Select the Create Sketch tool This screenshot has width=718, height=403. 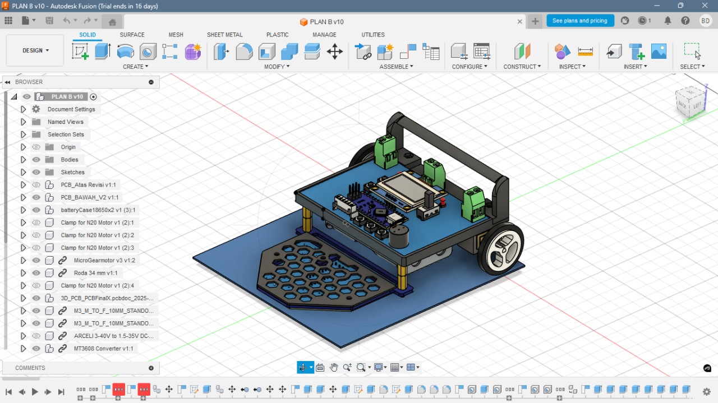coord(80,52)
